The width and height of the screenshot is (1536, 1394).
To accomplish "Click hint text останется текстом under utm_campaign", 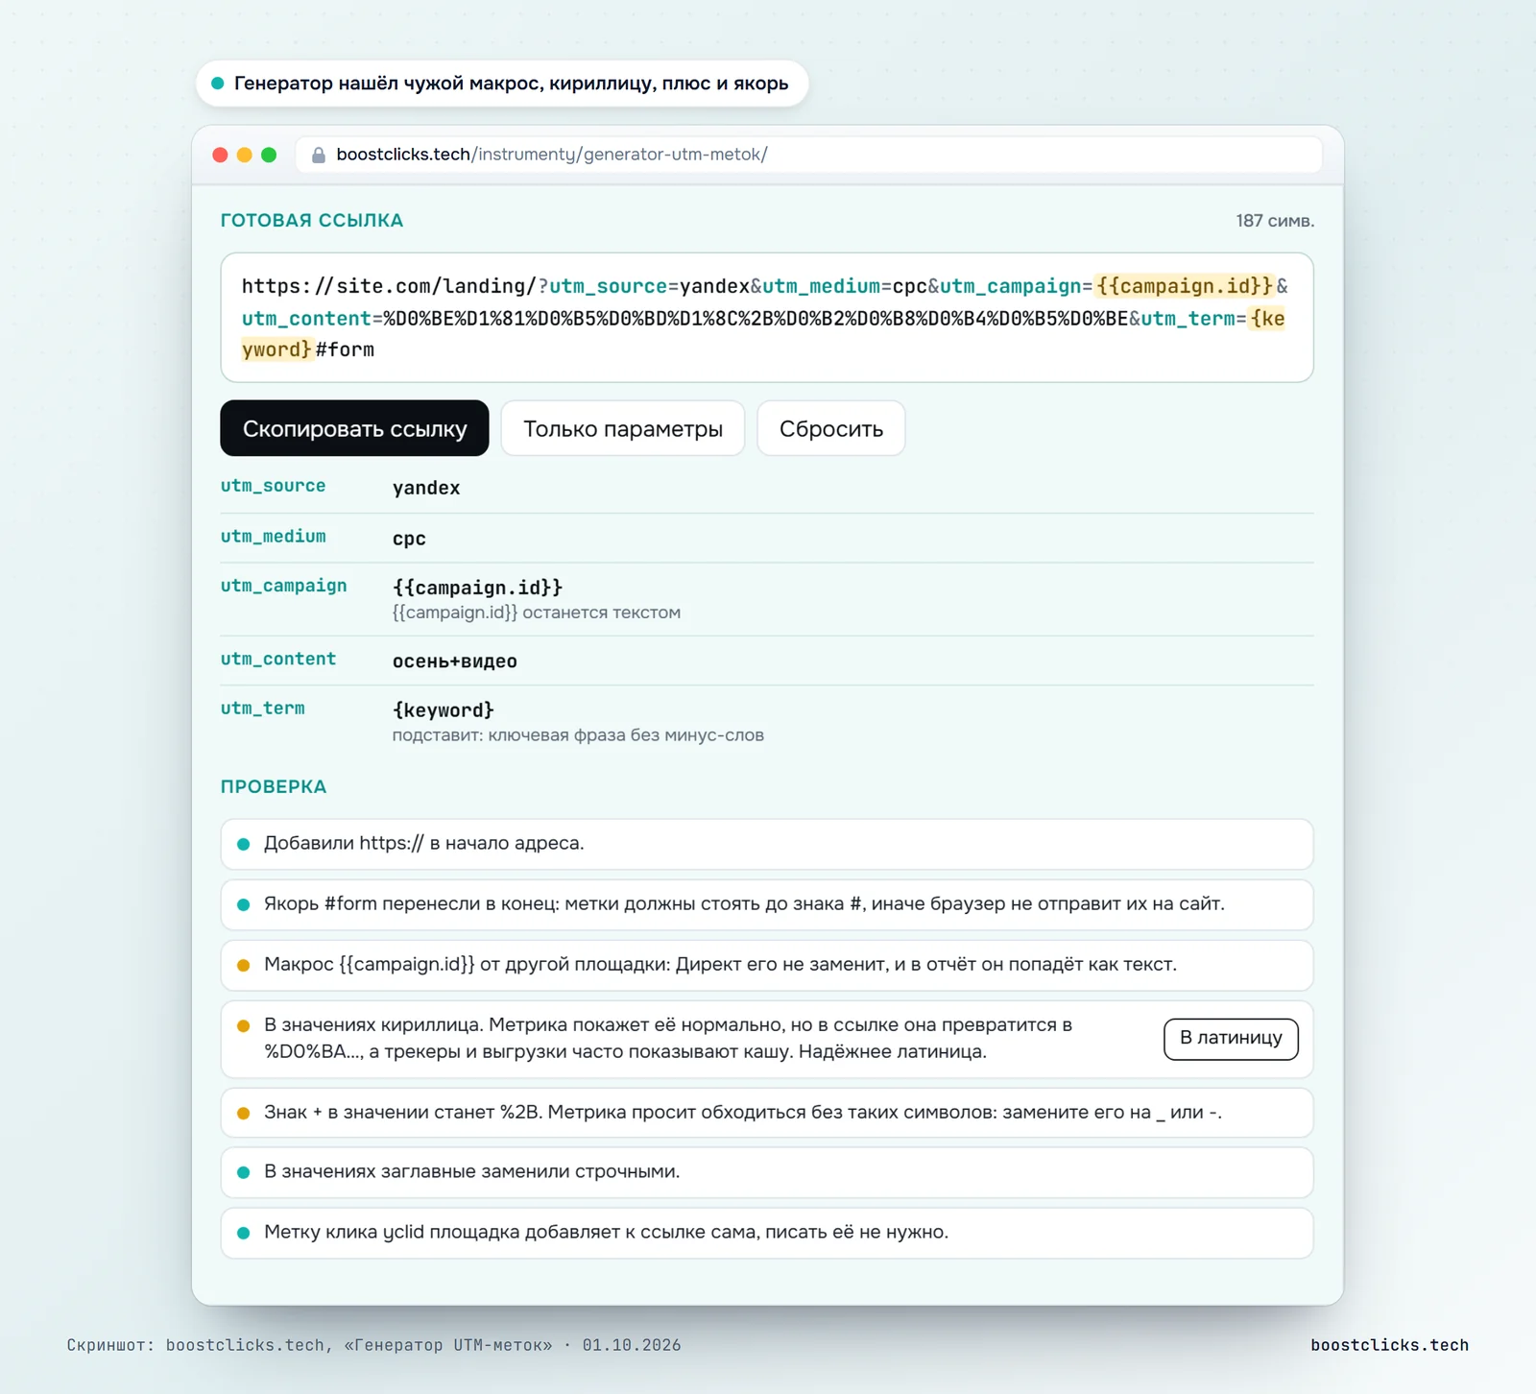I will 537,613.
